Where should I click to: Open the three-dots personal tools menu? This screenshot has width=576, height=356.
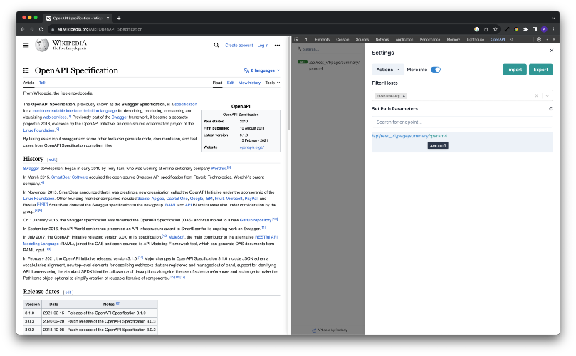click(277, 45)
